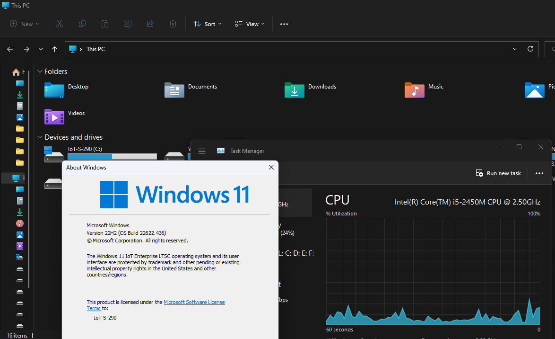Select the Documents folder in Folders
The height and width of the screenshot is (339, 555).
coord(191,90)
